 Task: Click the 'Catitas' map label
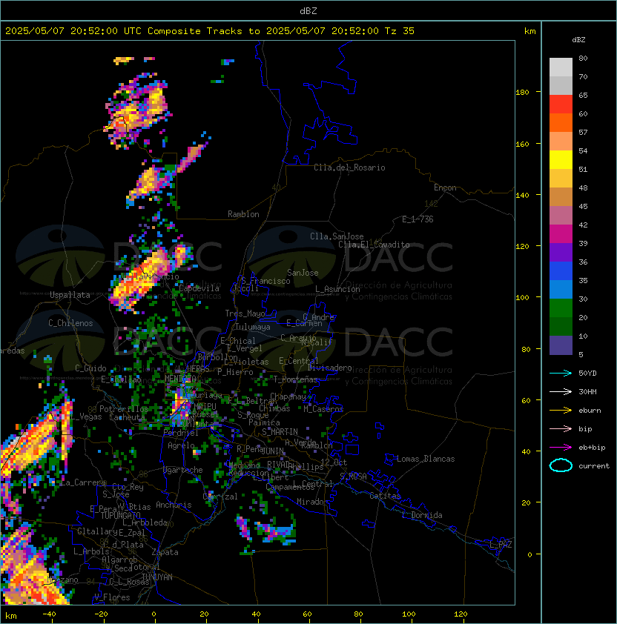click(x=385, y=496)
